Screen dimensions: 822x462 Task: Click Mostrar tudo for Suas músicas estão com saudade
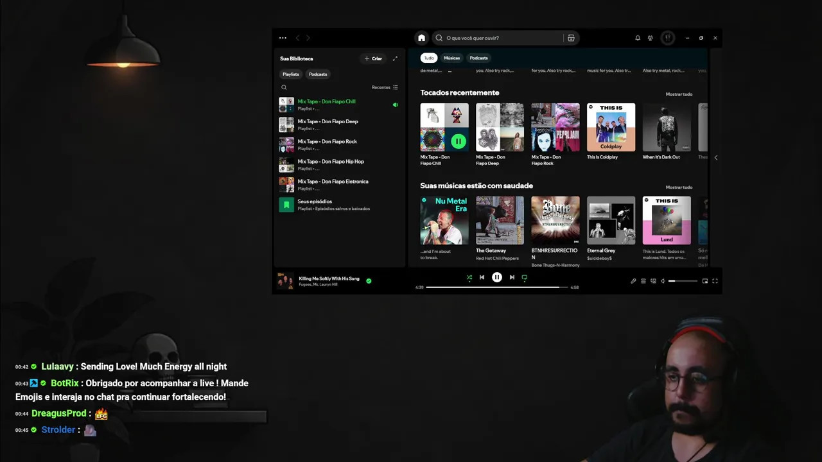tap(679, 187)
